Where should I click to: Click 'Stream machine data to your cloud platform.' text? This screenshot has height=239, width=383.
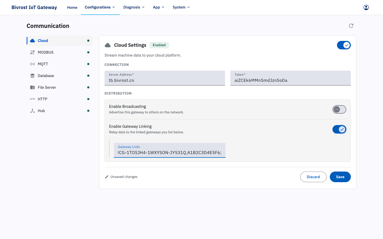point(143,55)
